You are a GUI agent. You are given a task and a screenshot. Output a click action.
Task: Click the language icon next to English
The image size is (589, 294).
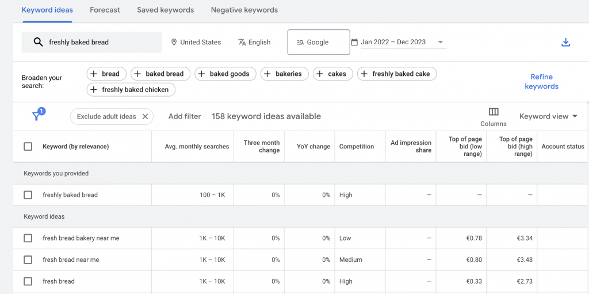point(242,43)
